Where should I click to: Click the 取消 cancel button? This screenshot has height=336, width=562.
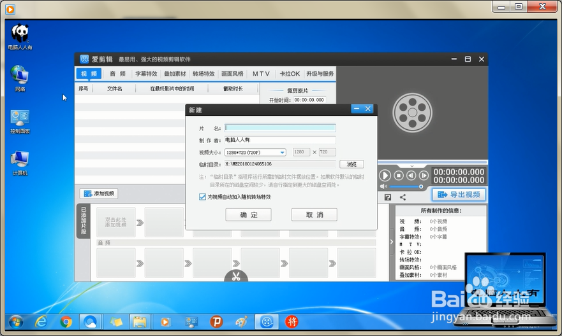point(314,215)
